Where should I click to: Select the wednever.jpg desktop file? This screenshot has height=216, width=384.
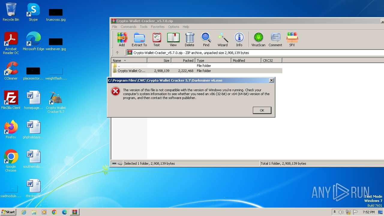56,44
